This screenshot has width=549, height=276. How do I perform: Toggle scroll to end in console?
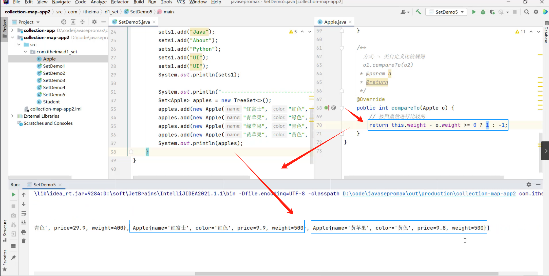coord(24,222)
